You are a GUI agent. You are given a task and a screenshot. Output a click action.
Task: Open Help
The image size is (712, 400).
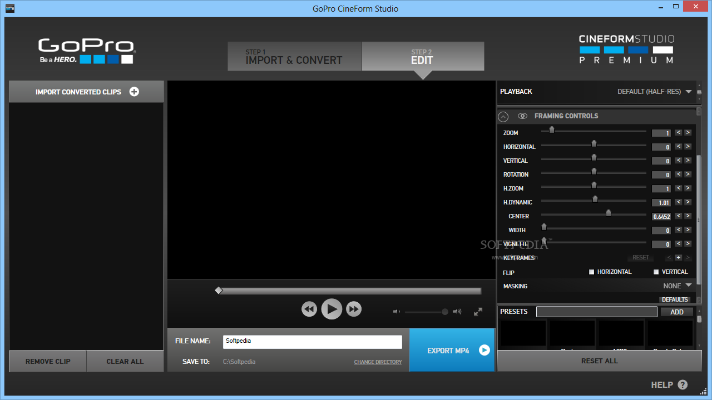point(669,384)
